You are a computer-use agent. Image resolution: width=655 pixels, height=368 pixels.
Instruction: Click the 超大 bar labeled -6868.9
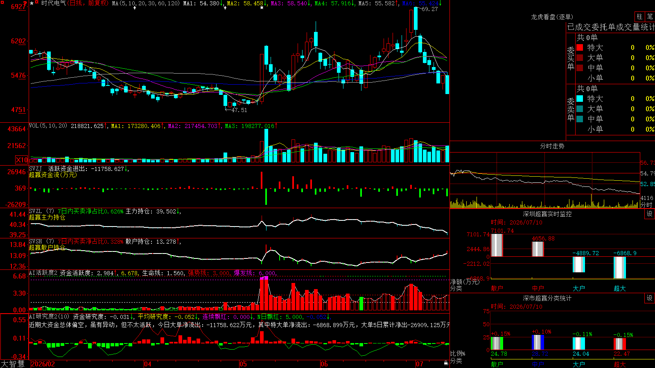click(620, 268)
